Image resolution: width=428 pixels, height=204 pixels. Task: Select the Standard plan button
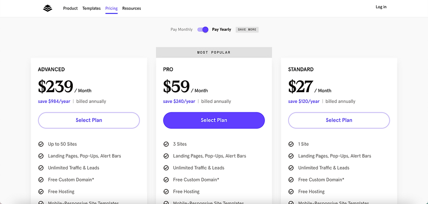click(x=339, y=120)
